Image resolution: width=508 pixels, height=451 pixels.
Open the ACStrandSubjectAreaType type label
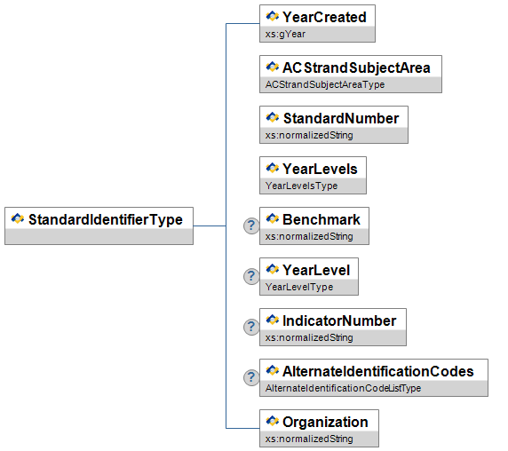325,84
